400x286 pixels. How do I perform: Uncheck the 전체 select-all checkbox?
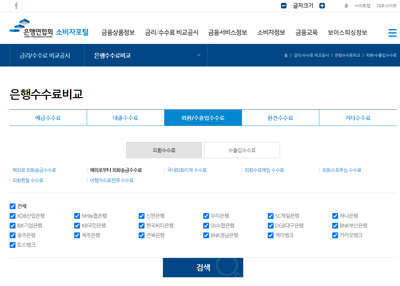13,206
